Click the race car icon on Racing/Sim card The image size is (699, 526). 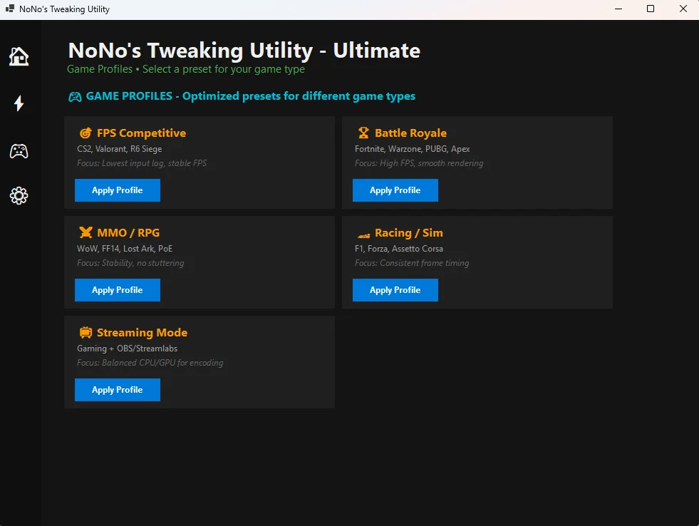pos(363,232)
